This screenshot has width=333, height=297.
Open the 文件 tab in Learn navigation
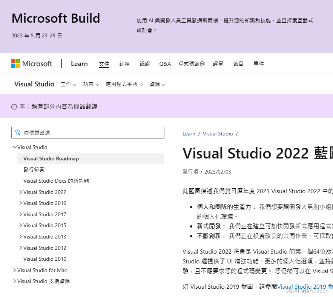tap(104, 64)
